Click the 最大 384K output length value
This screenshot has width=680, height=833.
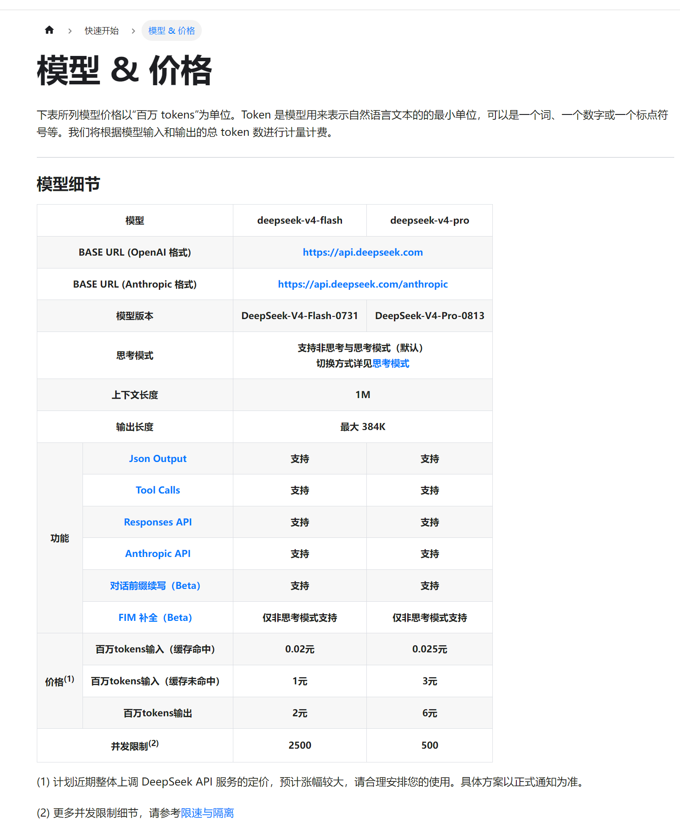363,427
